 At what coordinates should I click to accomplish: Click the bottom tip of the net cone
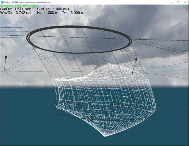pyautogui.click(x=105, y=136)
